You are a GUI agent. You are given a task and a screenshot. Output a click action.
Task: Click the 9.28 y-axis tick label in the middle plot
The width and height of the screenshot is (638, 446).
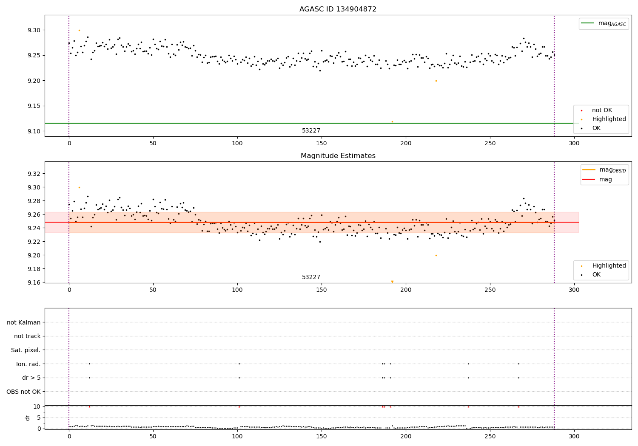click(x=34, y=201)
